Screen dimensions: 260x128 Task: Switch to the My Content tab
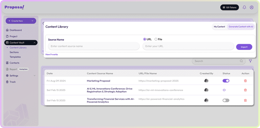point(219,27)
